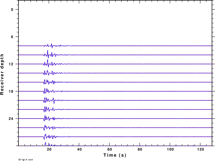Pick the "60" time axis tick label

click(110, 149)
